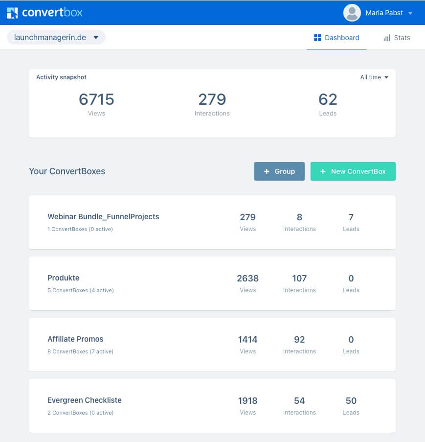Add a new Group
This screenshot has width=425, height=442.
click(279, 171)
